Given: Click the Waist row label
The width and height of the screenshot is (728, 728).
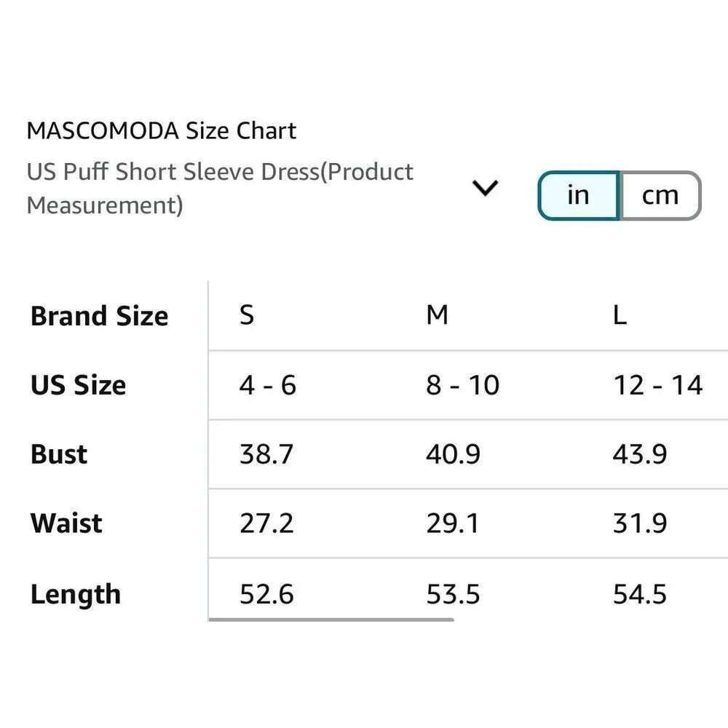Looking at the screenshot, I should (x=66, y=523).
